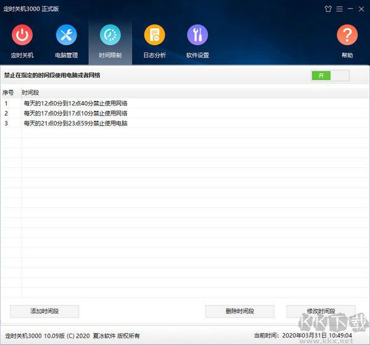This screenshot has width=370, height=345.
Task: Open the 帮助 question mark icon
Action: point(347,35)
